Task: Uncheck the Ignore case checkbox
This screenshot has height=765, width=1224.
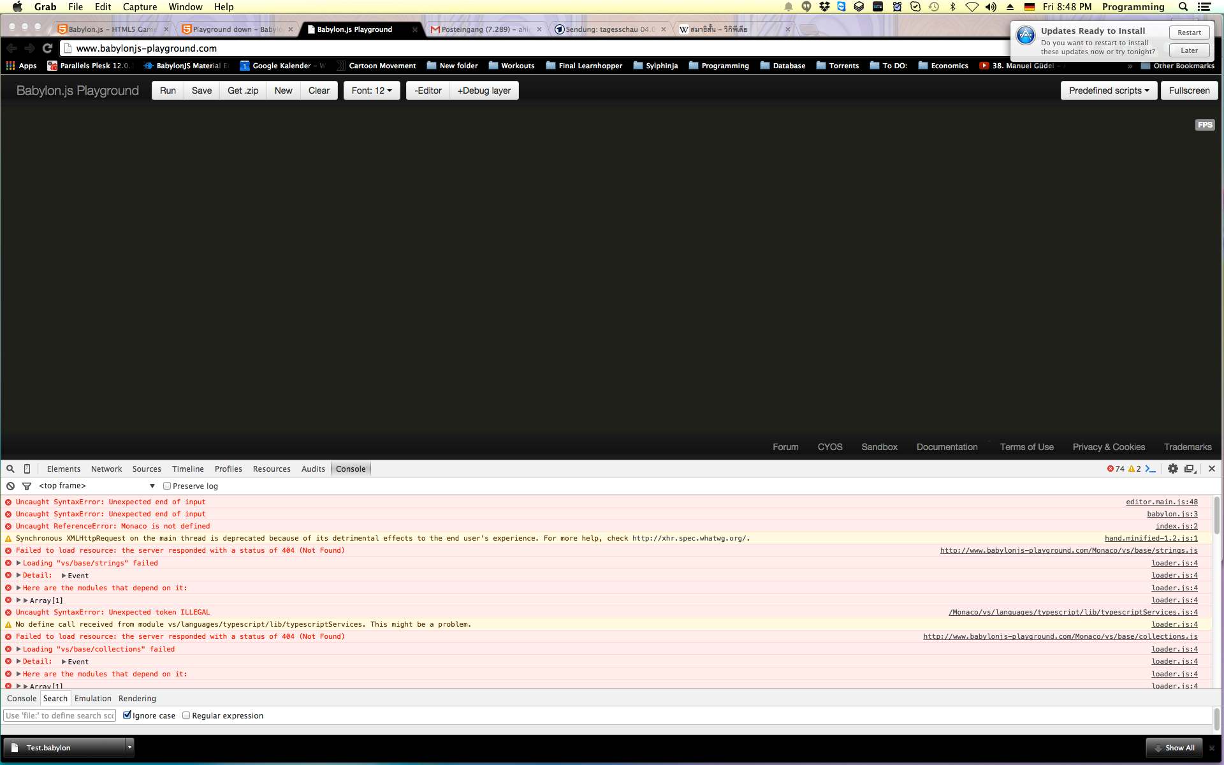Action: coord(127,715)
